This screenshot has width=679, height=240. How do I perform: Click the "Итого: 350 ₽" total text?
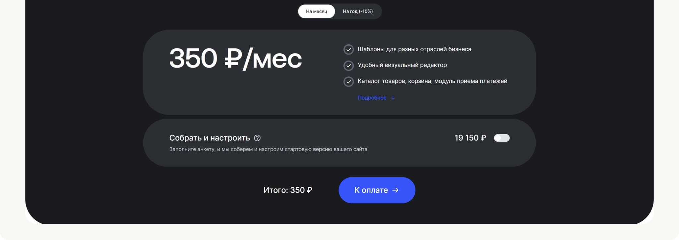[x=288, y=190]
